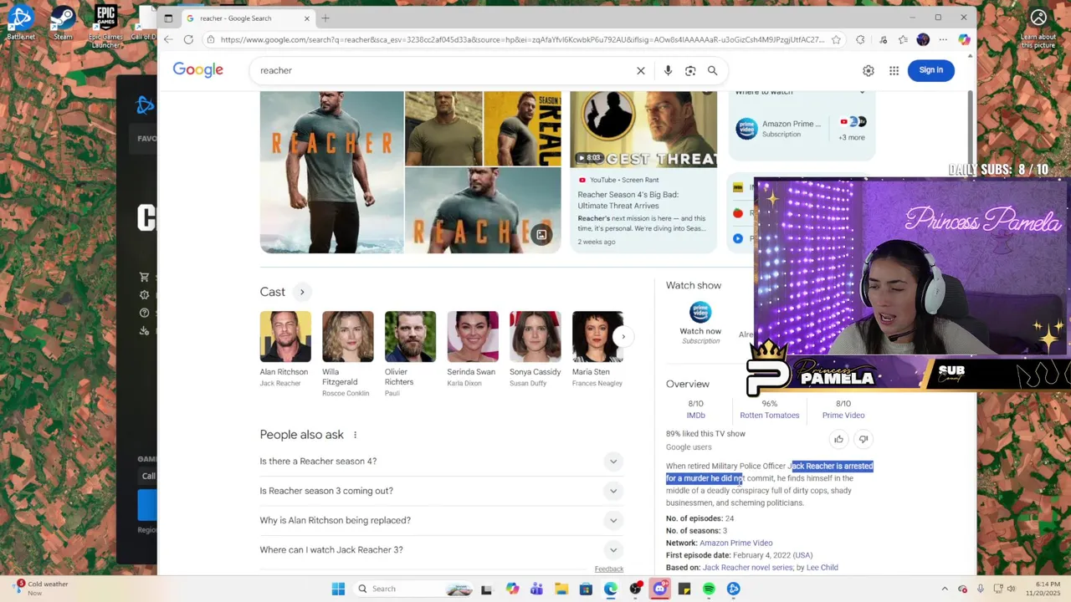The height and width of the screenshot is (602, 1071).
Task: Open Serinda Swan cast card
Action: 472,349
